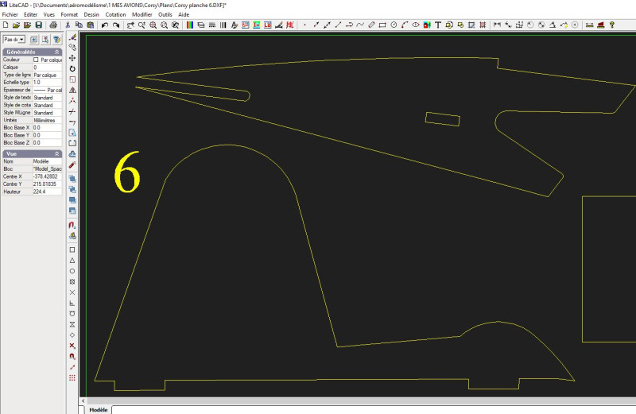Screen dimensions: 636x414
Task: Open the Cotation menu
Action: (115, 14)
